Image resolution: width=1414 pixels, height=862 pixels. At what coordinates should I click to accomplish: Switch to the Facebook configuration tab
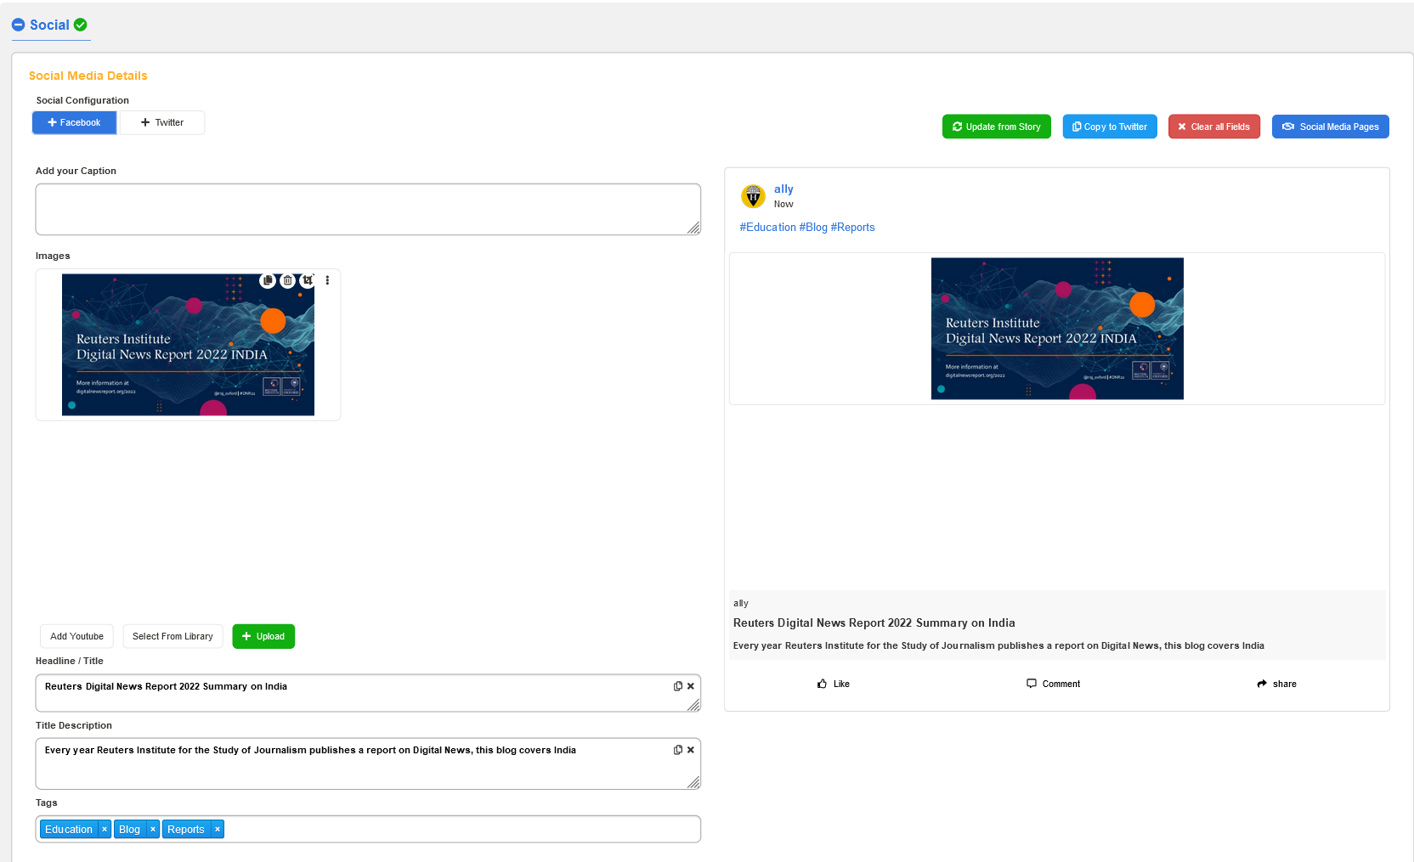click(x=75, y=123)
